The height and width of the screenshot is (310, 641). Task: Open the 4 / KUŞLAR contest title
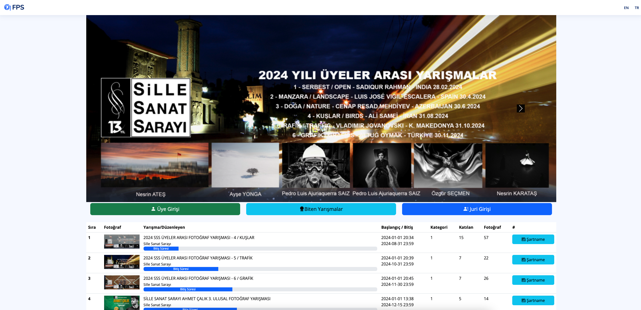click(199, 238)
